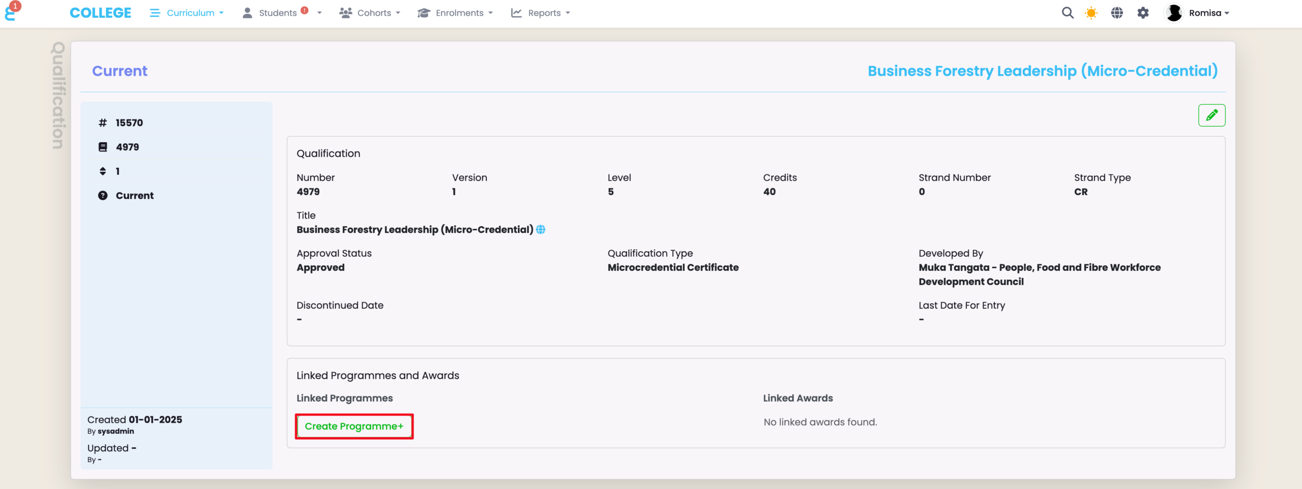Open the Enrolments menu
The height and width of the screenshot is (489, 1302).
coord(455,13)
